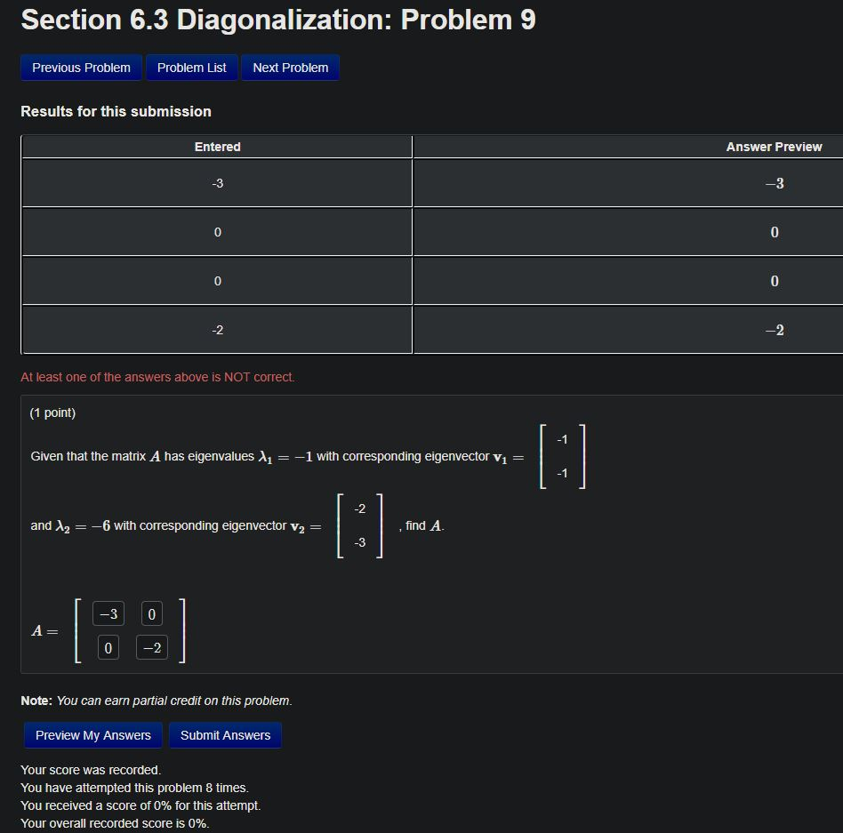Screen dimensions: 843x833
Task: Click the bottom-right matrix input showing -2
Action: click(150, 647)
